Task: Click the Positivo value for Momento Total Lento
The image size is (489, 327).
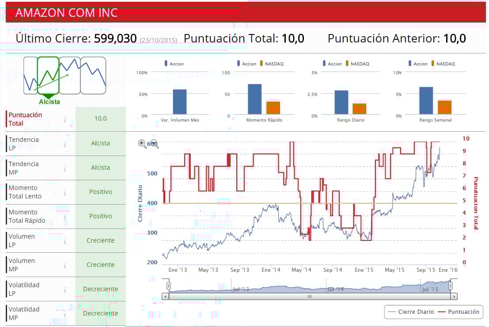Action: [100, 192]
